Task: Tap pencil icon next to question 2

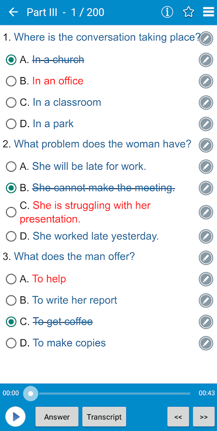Action: click(x=206, y=145)
